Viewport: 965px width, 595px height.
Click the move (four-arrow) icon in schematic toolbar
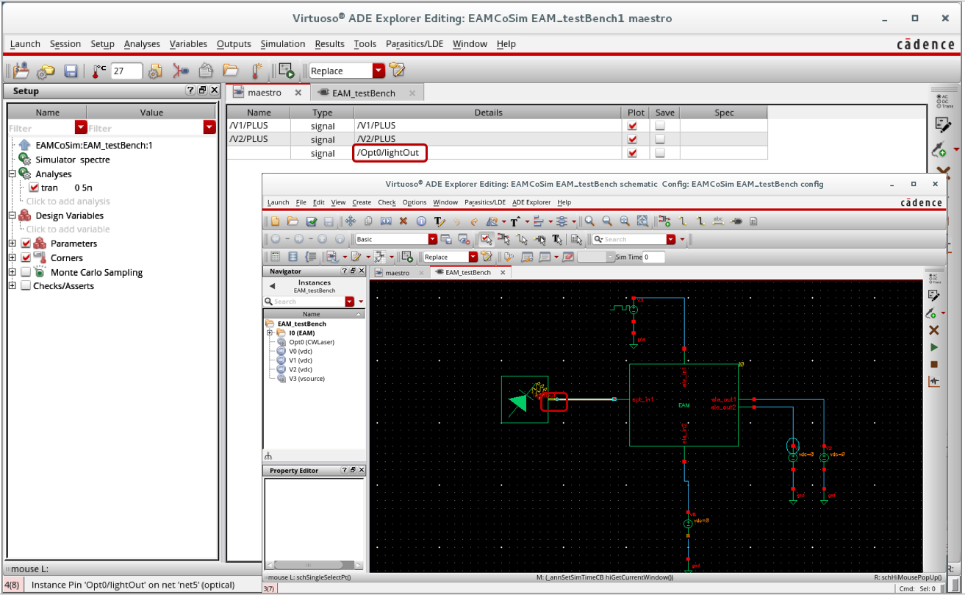tap(350, 221)
